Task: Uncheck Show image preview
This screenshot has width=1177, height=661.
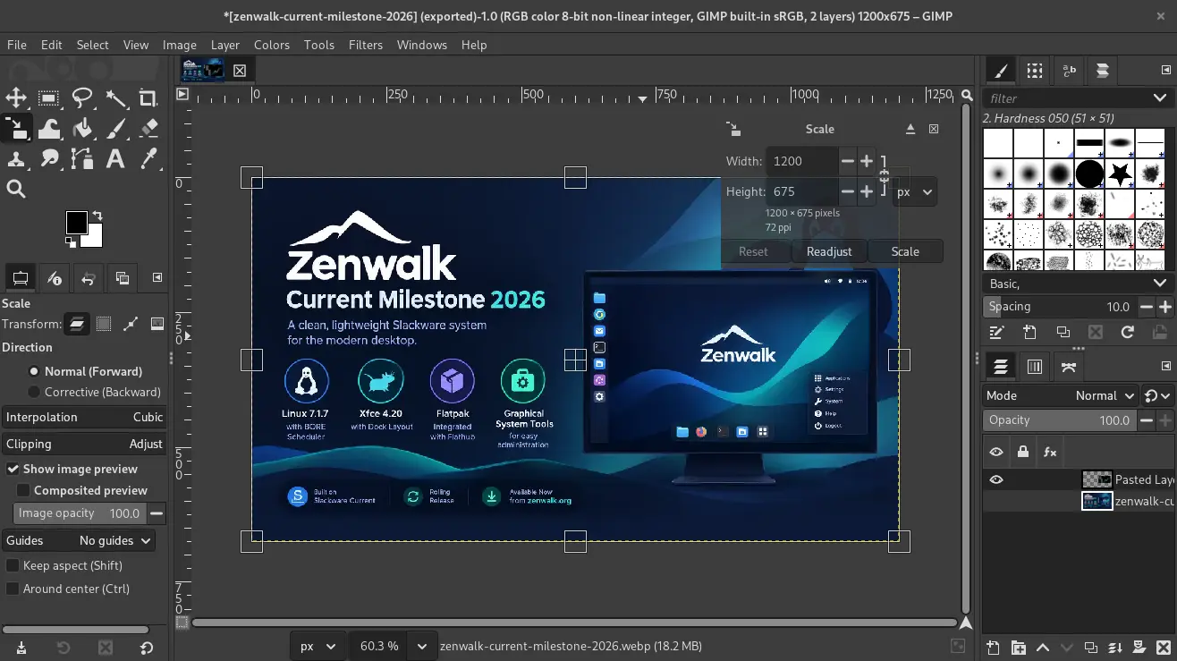Action: (x=72, y=469)
